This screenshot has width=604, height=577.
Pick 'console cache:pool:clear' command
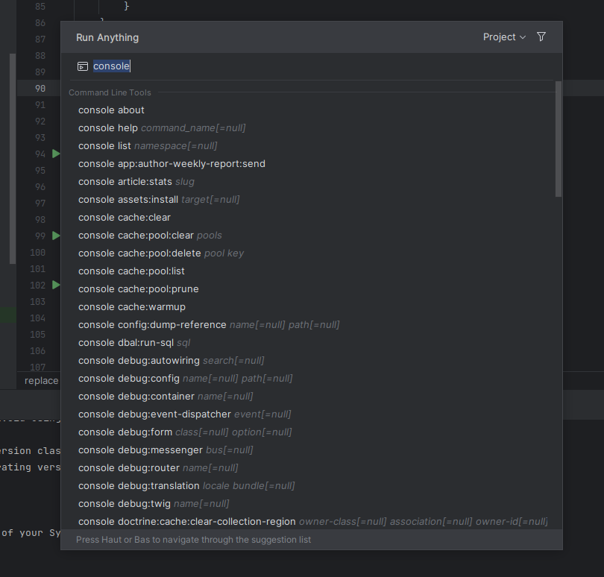point(312,236)
